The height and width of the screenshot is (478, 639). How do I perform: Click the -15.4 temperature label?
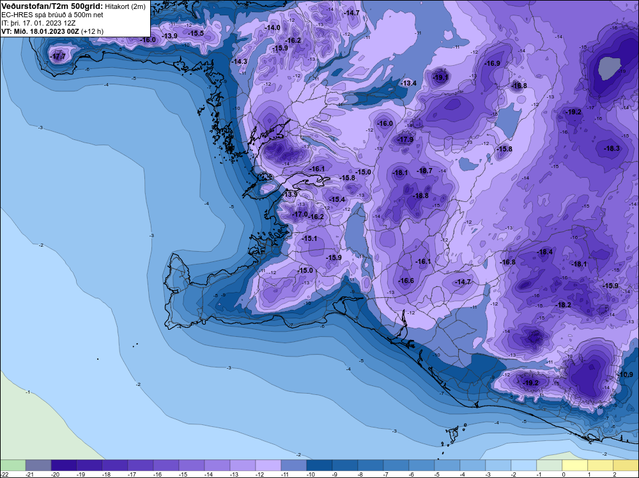tap(337, 199)
